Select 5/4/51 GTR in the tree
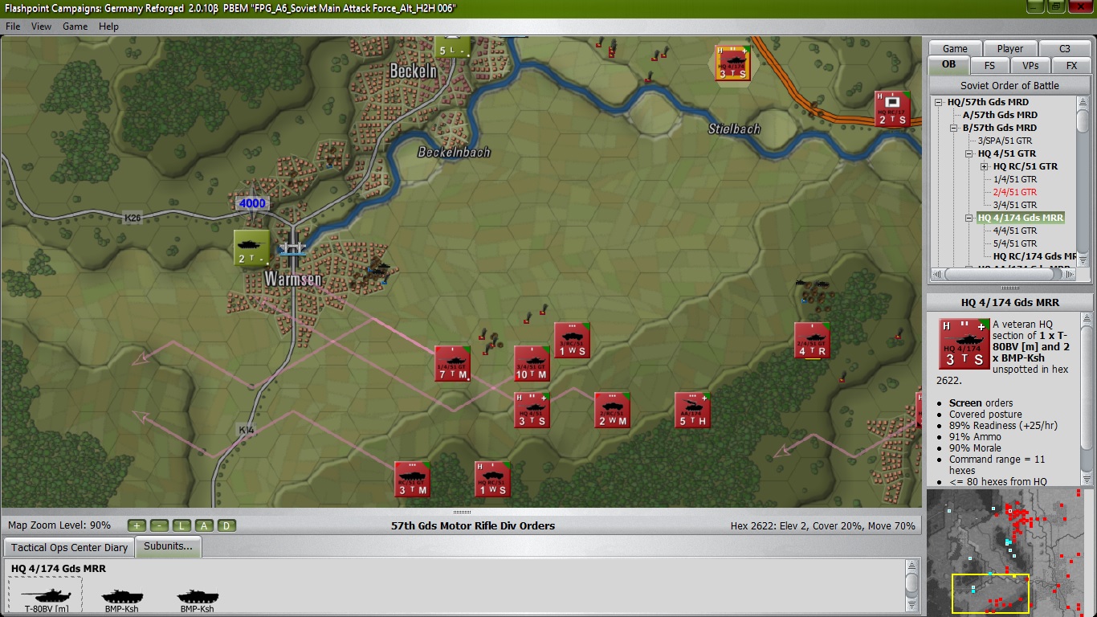1097x617 pixels. click(1015, 243)
